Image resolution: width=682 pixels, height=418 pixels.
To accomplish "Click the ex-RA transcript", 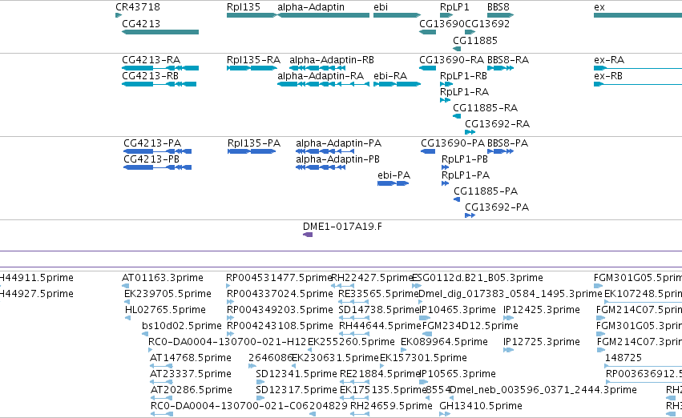I will click(x=638, y=68).
